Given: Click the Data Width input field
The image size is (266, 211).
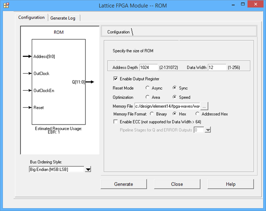Looking at the screenshot, I should (x=217, y=67).
